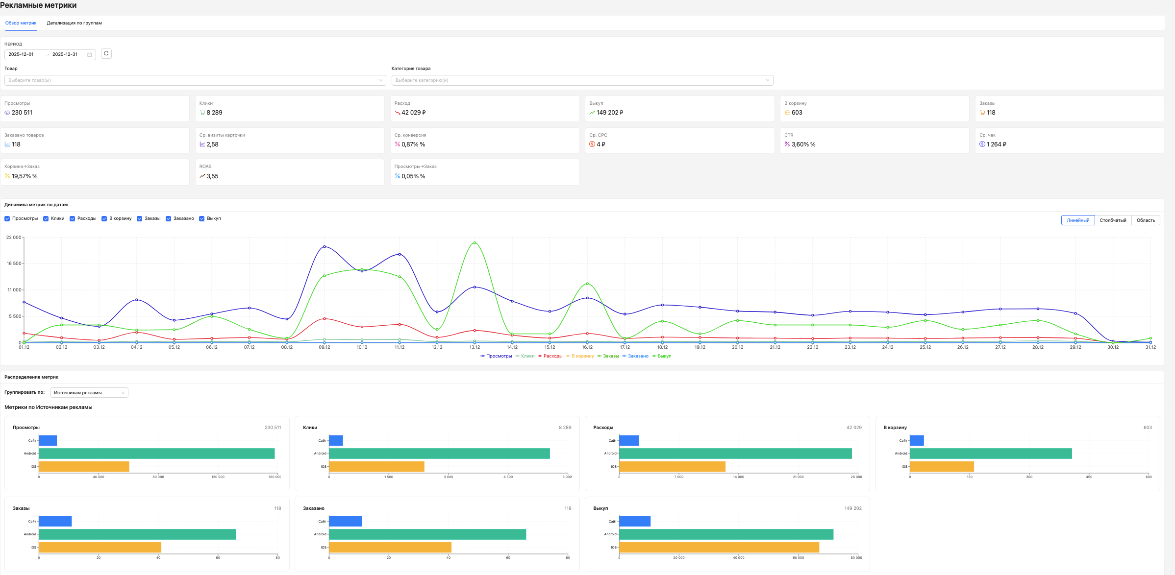
Task: Open the Товар selection dropdown
Action: click(x=195, y=80)
